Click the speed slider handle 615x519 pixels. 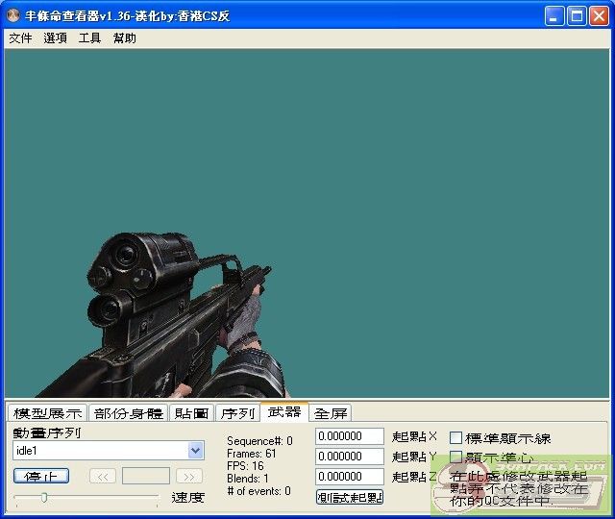(x=43, y=497)
